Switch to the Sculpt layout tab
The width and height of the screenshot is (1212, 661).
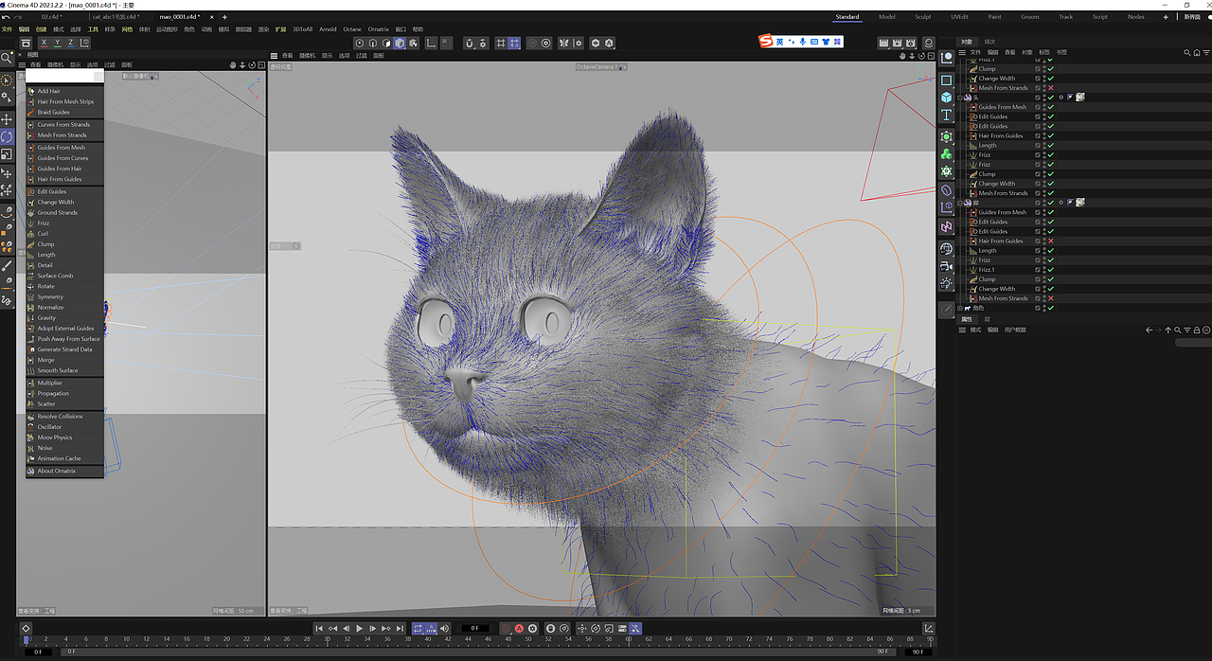[x=922, y=17]
